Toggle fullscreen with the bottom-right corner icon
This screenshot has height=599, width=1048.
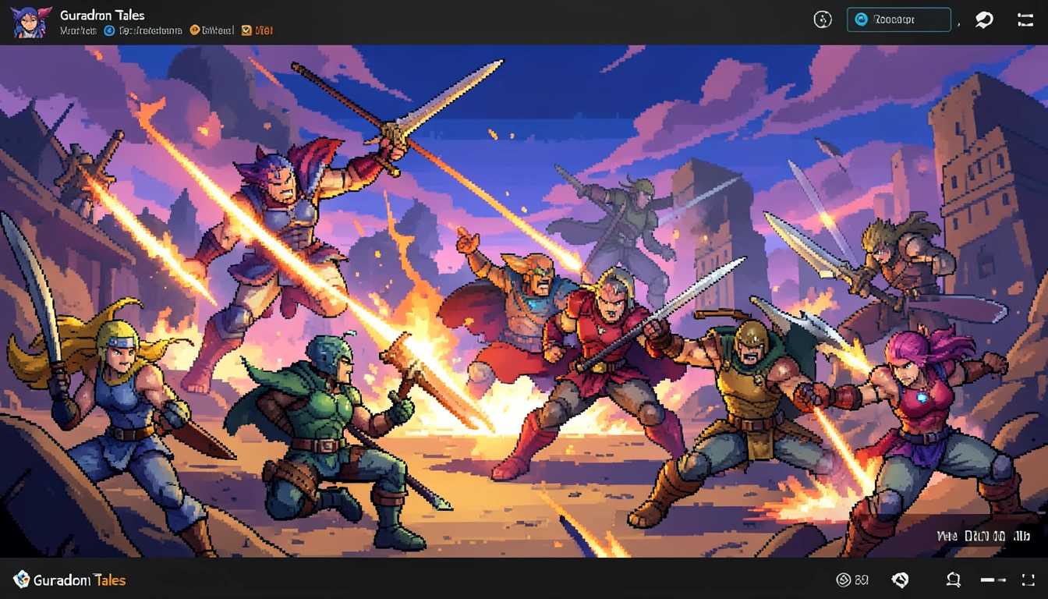click(x=1027, y=580)
